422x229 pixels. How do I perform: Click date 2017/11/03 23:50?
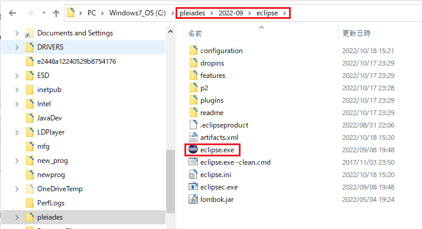[x=368, y=162]
